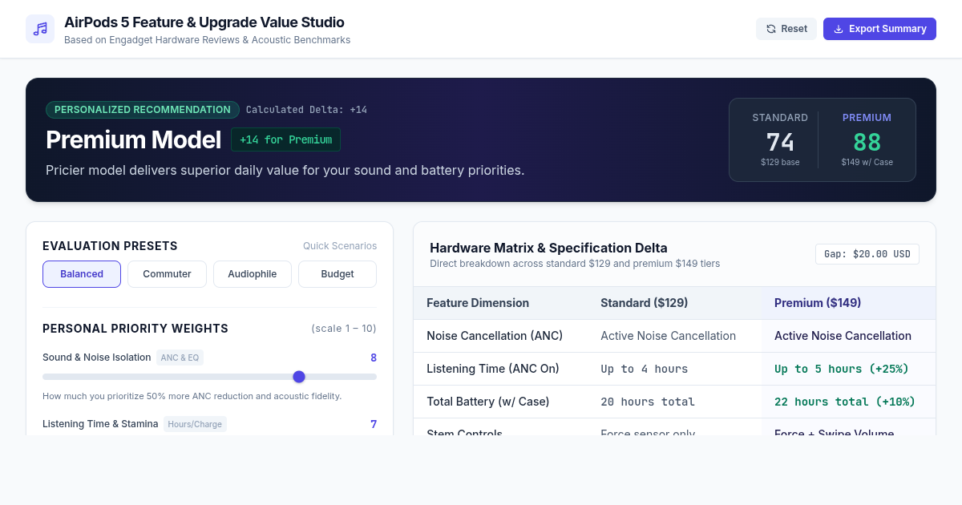Click the Premium Model heading
The height and width of the screenshot is (505, 962).
pos(133,139)
